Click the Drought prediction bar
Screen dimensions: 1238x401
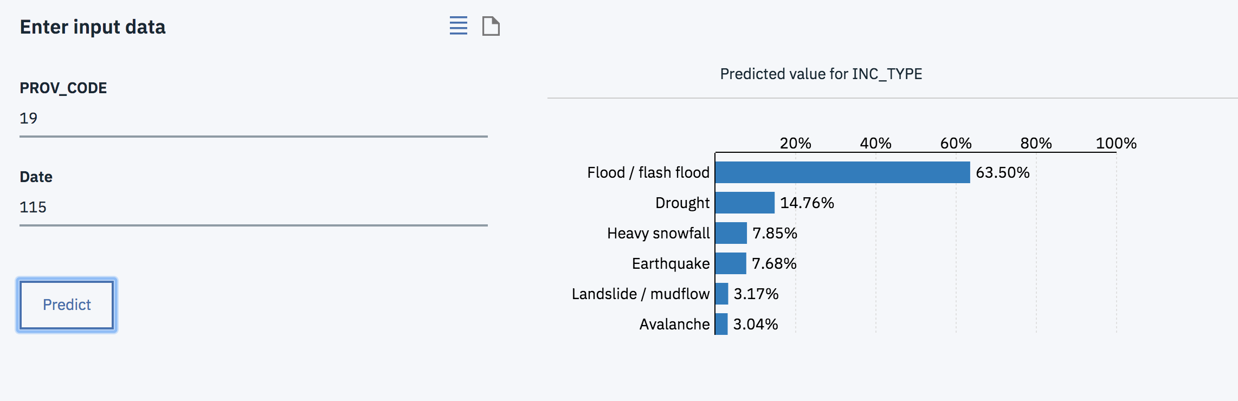(745, 203)
